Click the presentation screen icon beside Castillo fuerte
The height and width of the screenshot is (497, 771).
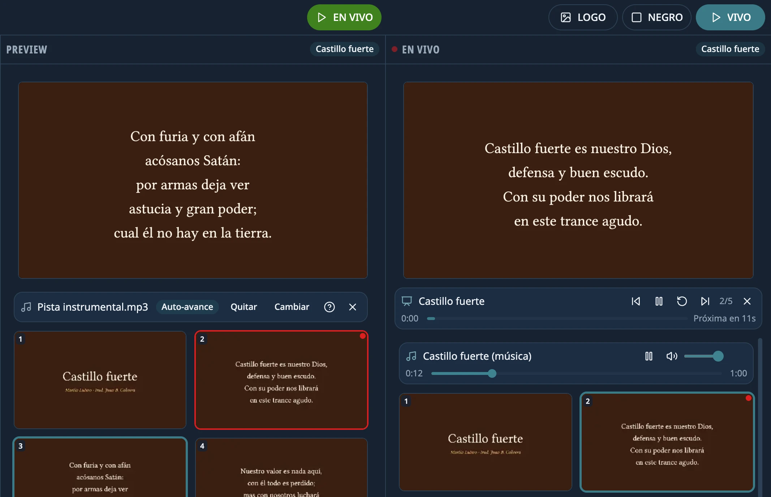click(x=407, y=301)
